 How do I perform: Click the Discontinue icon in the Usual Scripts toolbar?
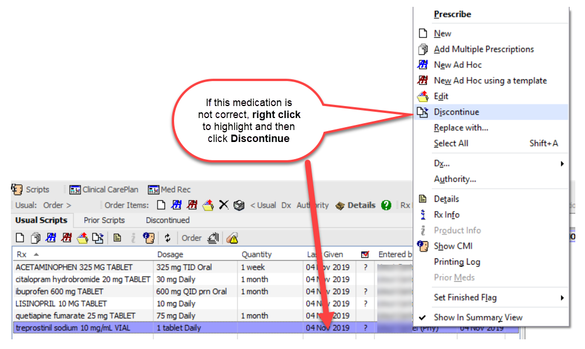point(98,238)
